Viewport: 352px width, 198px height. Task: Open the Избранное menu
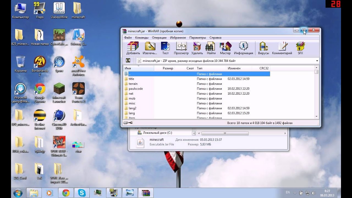178,38
